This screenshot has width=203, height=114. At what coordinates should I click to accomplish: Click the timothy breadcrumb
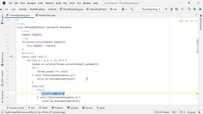coord(23,9)
